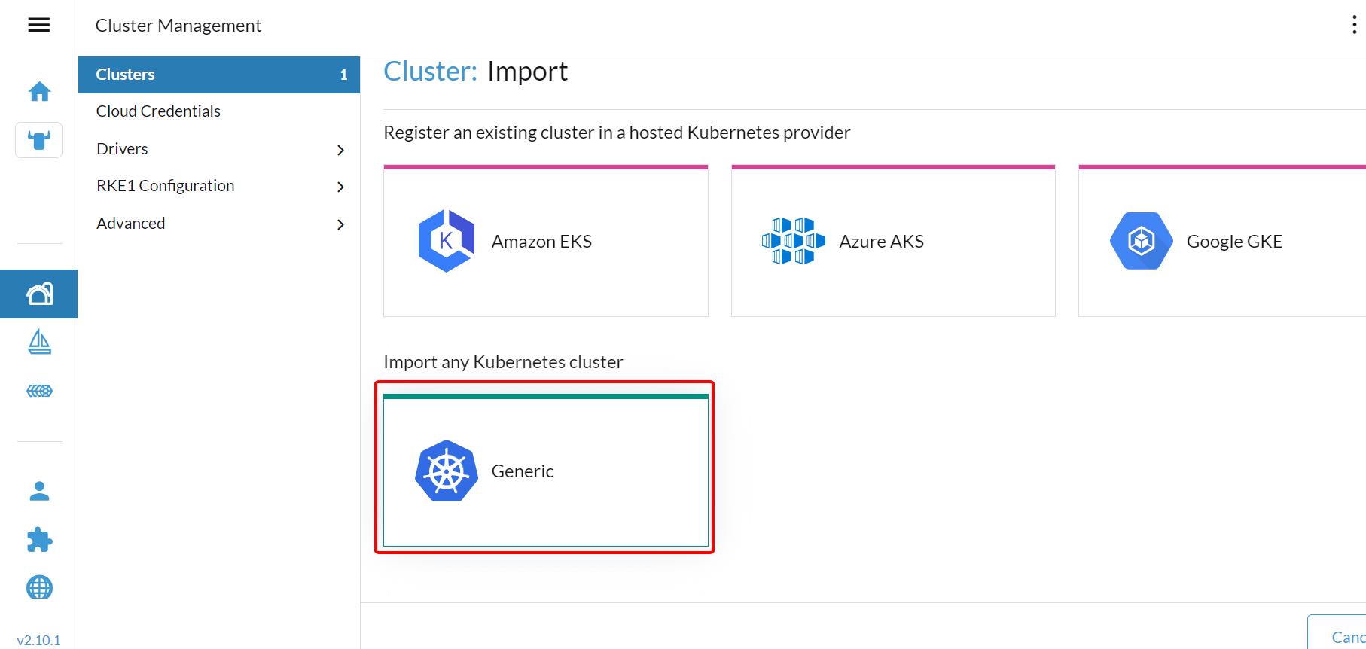Open the Global Settings globe icon
The height and width of the screenshot is (649, 1366).
39,587
